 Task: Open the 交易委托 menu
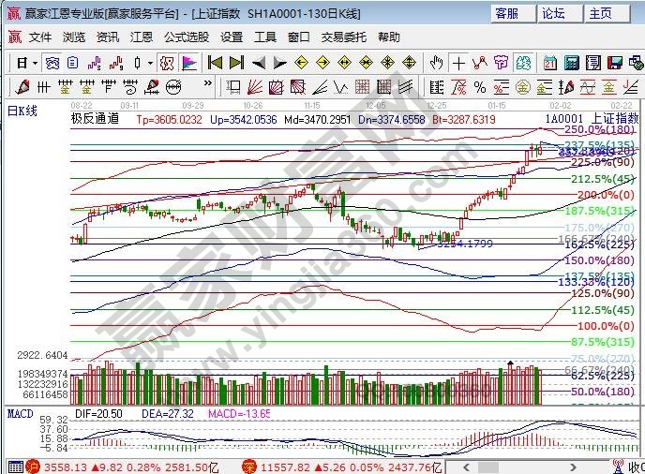[343, 37]
